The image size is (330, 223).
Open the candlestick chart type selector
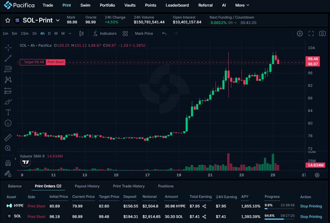(x=82, y=34)
